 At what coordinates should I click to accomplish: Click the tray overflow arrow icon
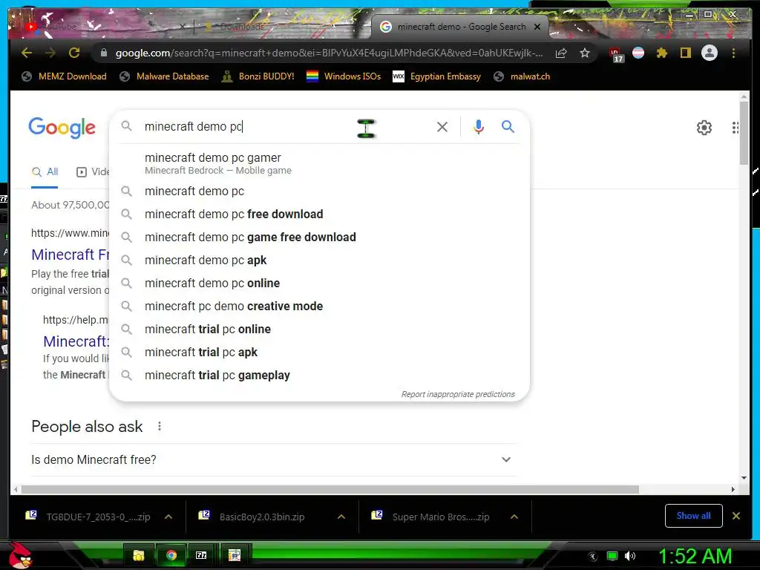[x=593, y=556]
